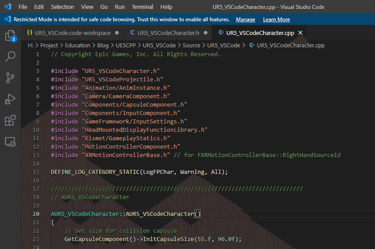Click "HeadMountedDisplayFunctionLibrary.h" include text

[x=145, y=130]
